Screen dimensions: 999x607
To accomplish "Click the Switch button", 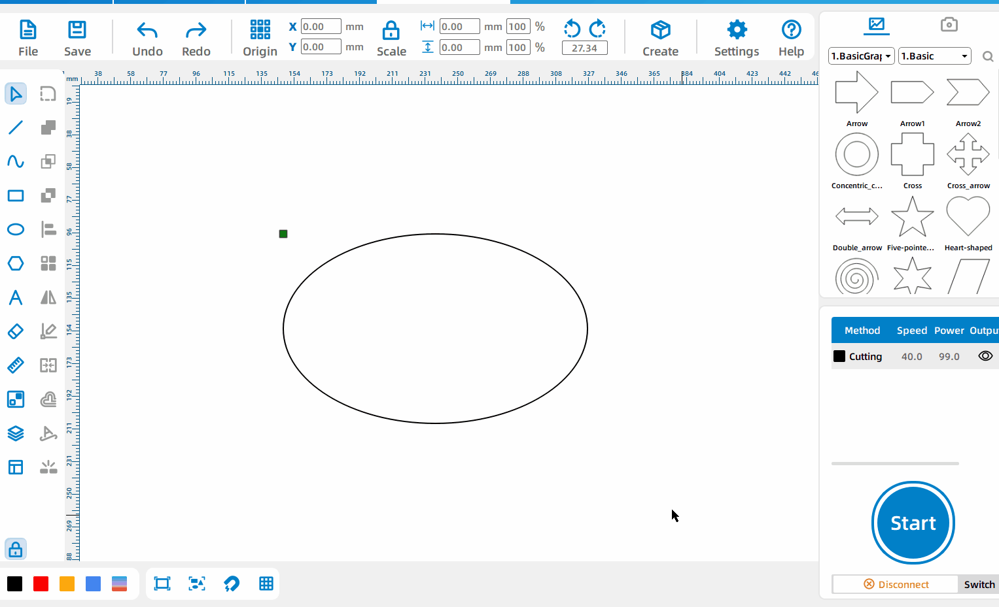I will coord(979,584).
